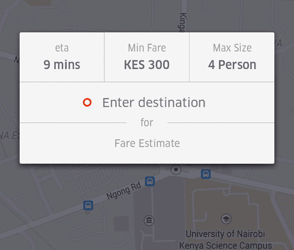Tap the Min Fare KES 300 cell
Screen dimensions: 294x250
pos(147,57)
